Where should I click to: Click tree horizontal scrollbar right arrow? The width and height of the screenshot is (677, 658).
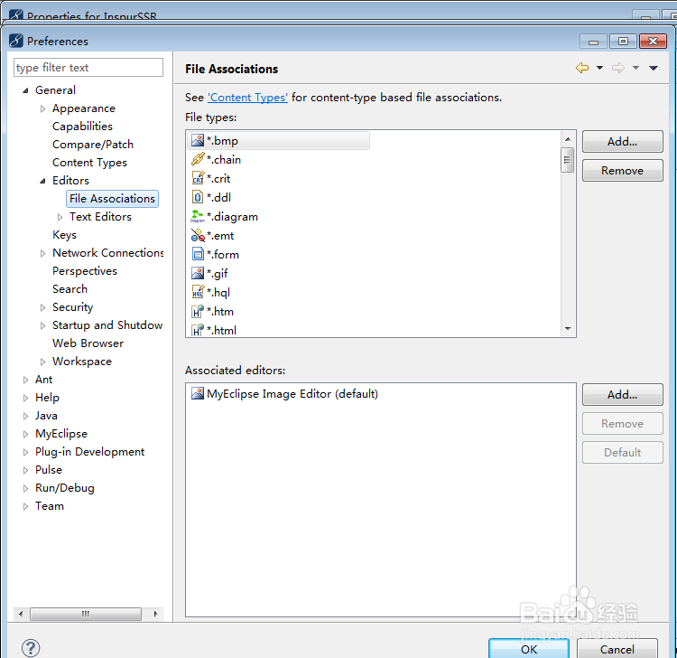(156, 614)
